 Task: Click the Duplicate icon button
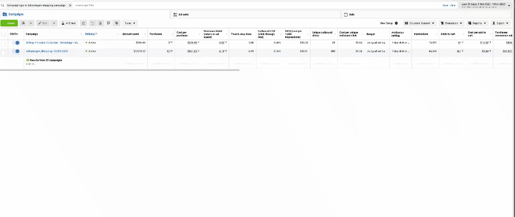[x=23, y=23]
